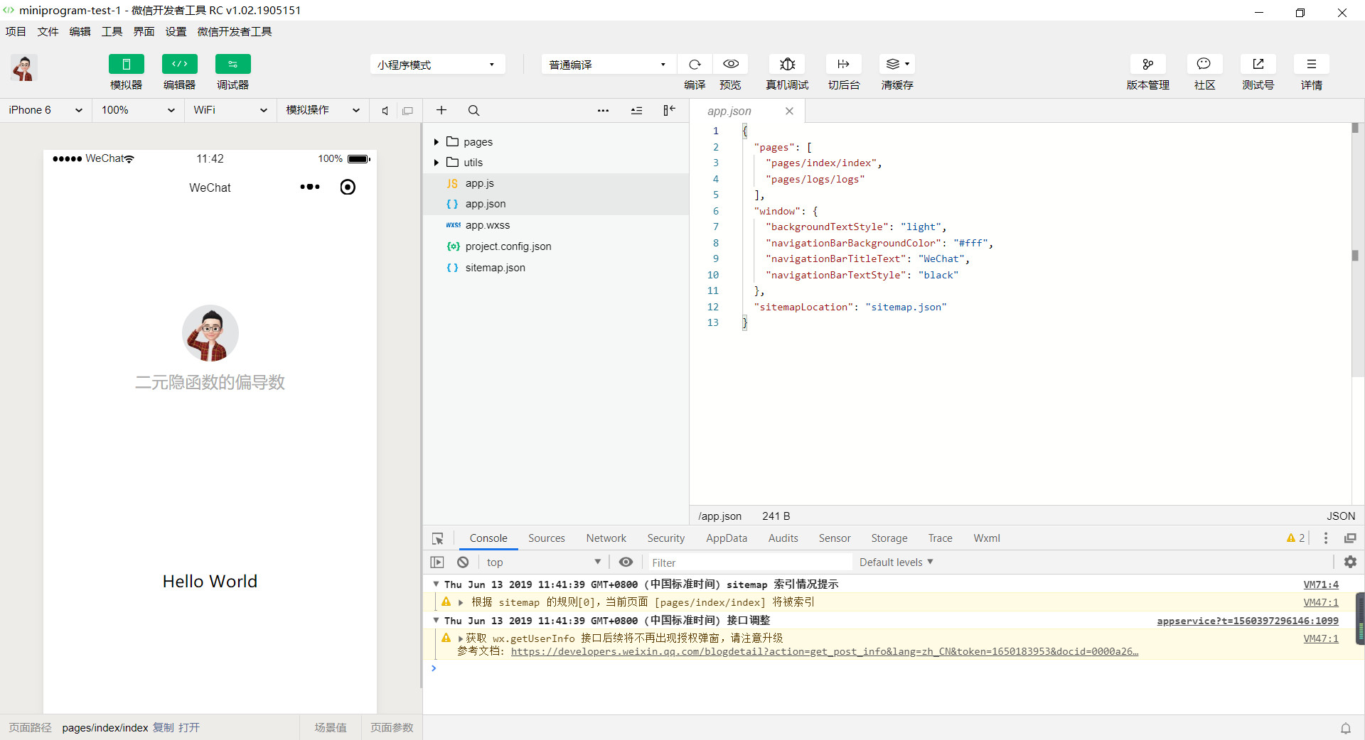Open the 100% zoom dropdown
1365x740 pixels.
[138, 110]
